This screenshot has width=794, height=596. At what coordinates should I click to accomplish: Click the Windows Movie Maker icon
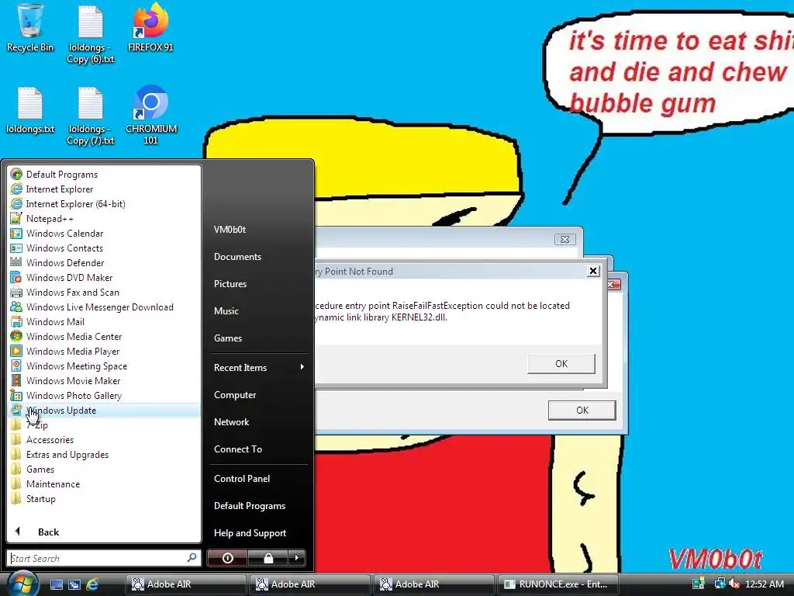pos(16,380)
